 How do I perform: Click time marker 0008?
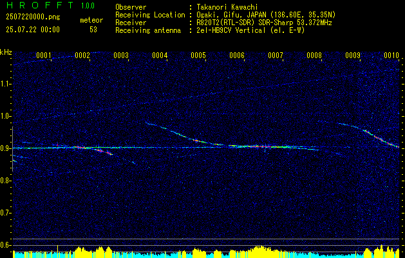point(314,55)
